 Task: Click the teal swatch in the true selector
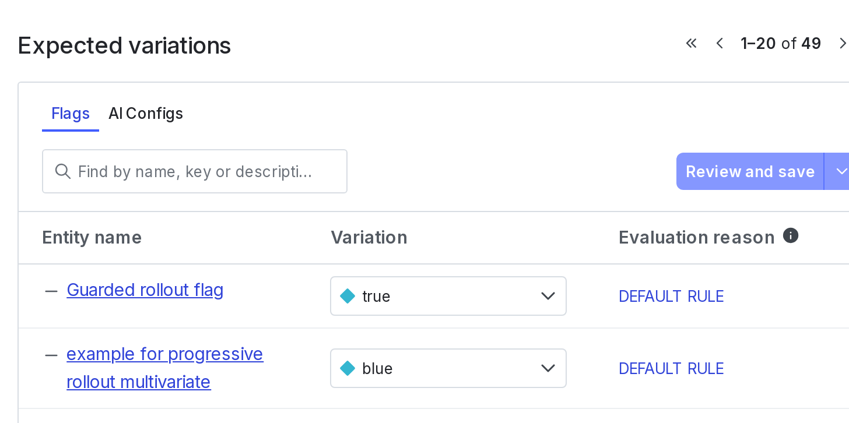(348, 296)
